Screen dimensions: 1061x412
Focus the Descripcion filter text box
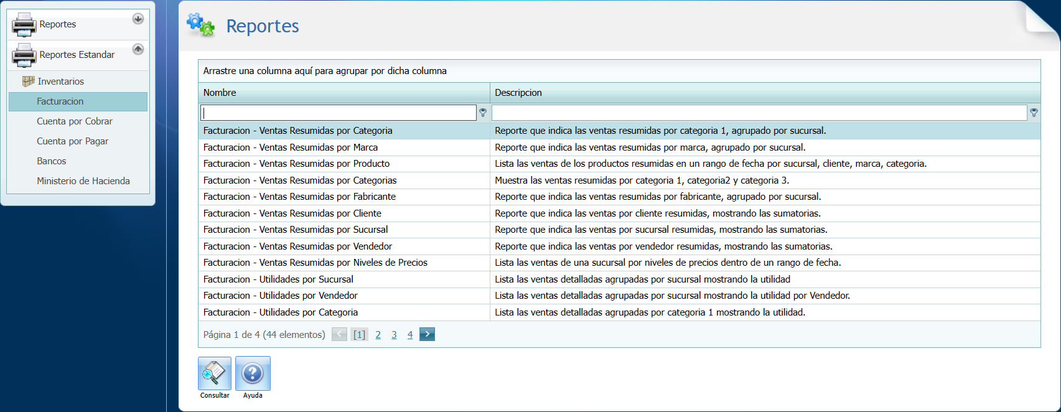759,113
